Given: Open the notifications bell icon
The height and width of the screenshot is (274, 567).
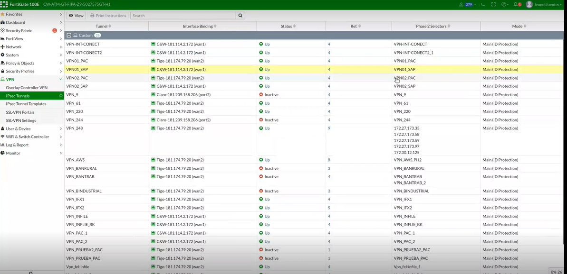Looking at the screenshot, I should [516, 4].
